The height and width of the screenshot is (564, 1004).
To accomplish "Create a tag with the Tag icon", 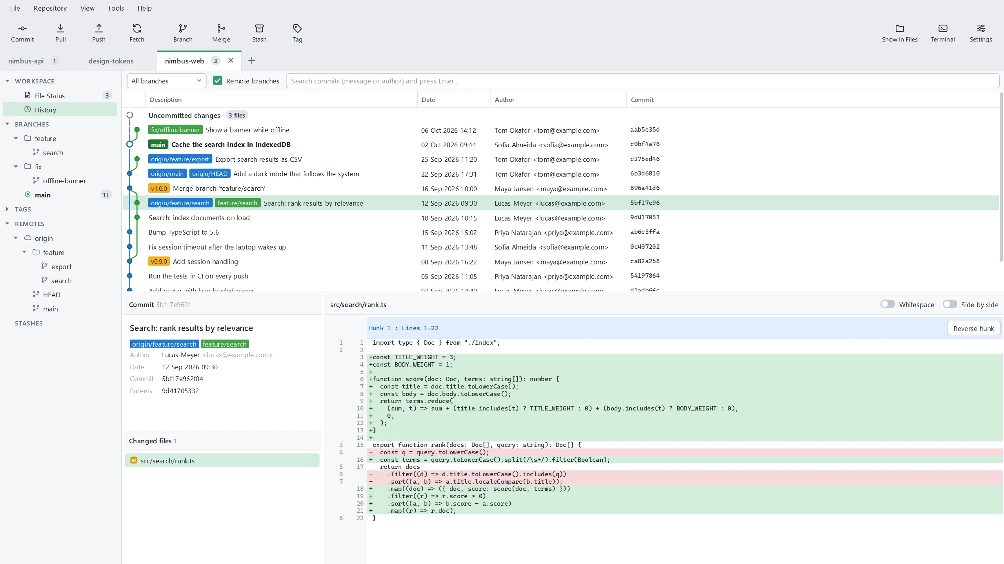I will coord(297,28).
